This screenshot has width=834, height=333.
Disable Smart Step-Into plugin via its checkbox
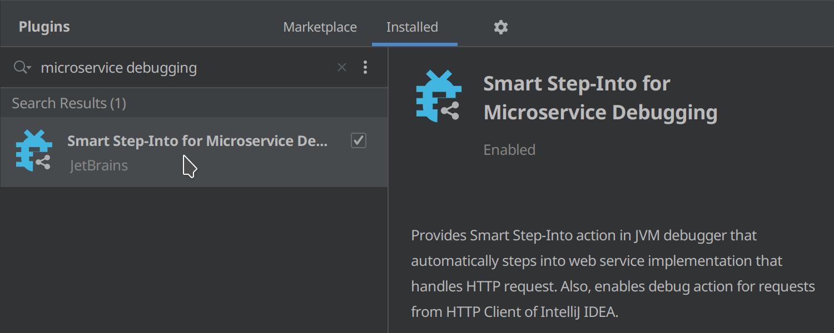click(x=359, y=141)
